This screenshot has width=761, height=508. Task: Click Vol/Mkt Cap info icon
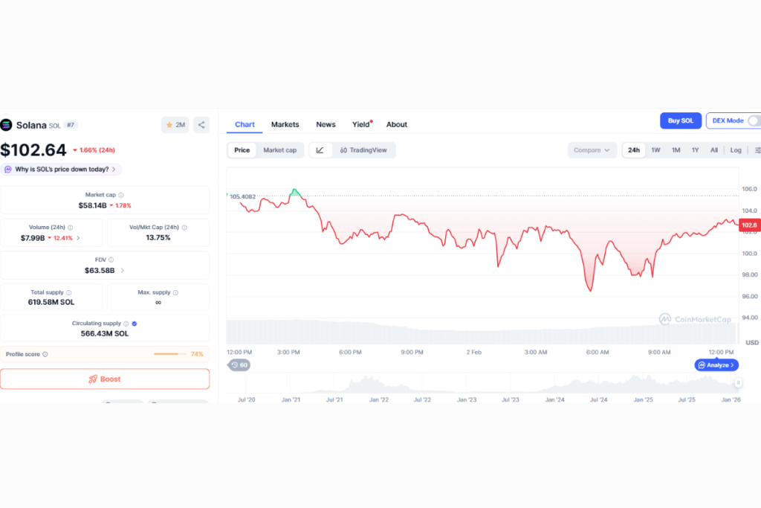[184, 228]
